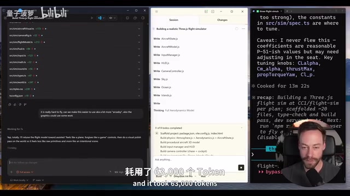Click the thumbs up icon

coord(15,105)
